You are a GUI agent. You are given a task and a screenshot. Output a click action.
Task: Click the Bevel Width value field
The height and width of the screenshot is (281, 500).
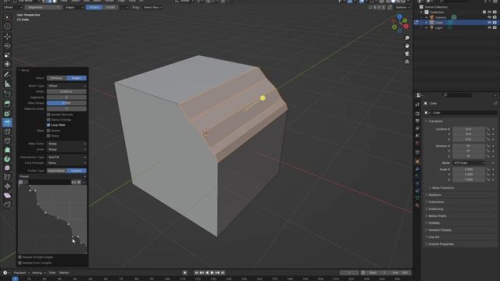(66, 92)
